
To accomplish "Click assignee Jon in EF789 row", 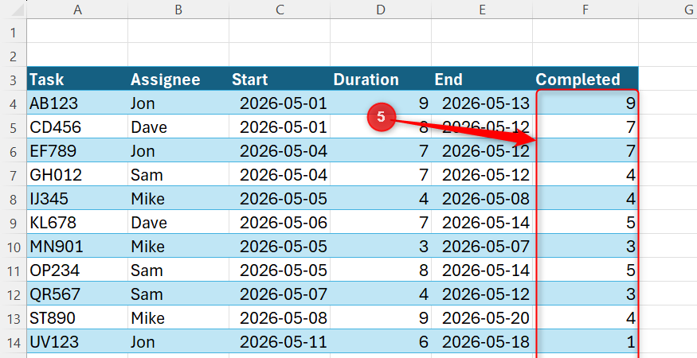I will [x=178, y=151].
